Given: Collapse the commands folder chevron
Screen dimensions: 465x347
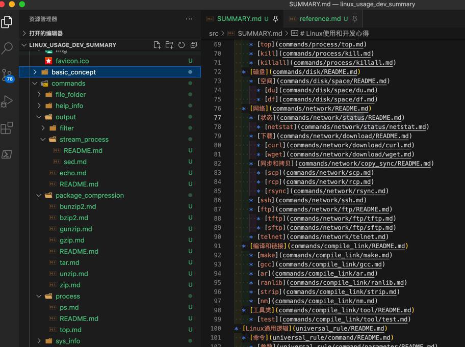Looking at the screenshot, I should click(35, 83).
